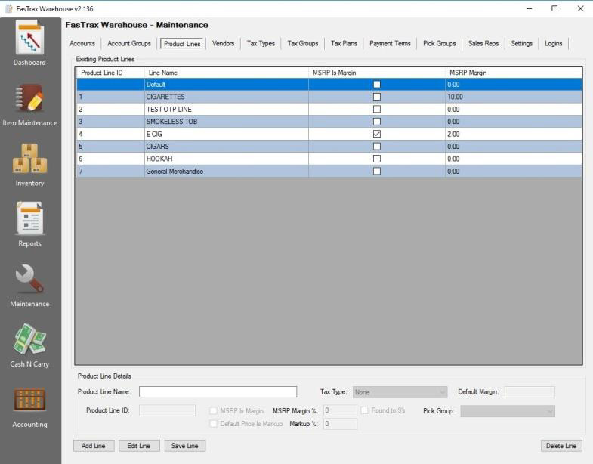Sort by Product Line ID column header
The image size is (593, 464).
pyautogui.click(x=110, y=73)
